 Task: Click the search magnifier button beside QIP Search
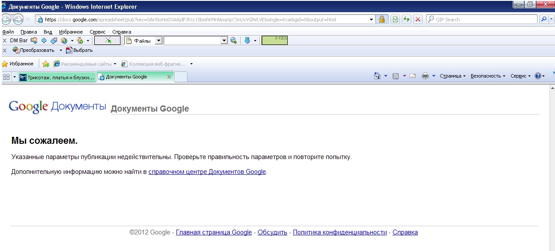(544, 19)
